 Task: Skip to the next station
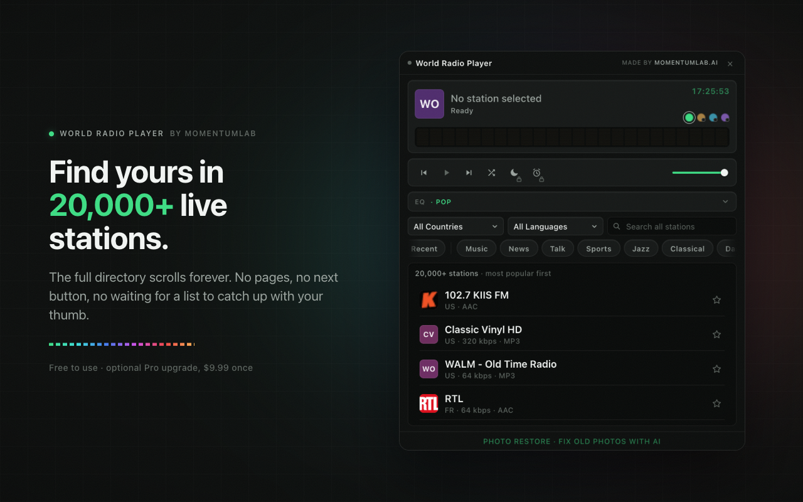(469, 173)
